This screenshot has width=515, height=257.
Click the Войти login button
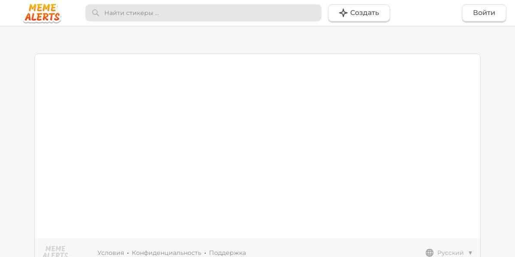(x=484, y=13)
